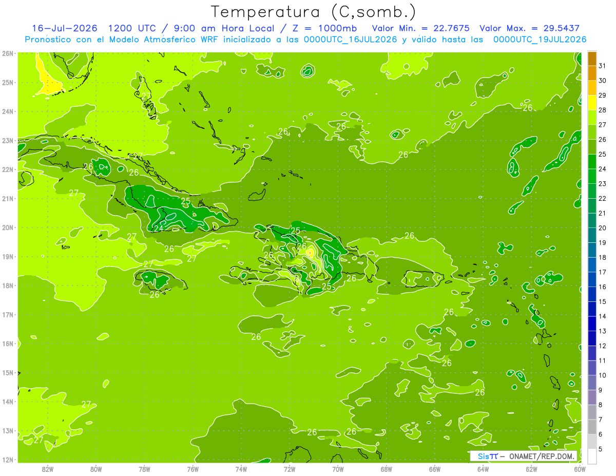Click the 'Valor Min. = 22.7675' text
The image size is (616, 476).
[x=420, y=28]
